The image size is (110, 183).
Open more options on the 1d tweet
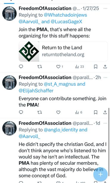105,123
